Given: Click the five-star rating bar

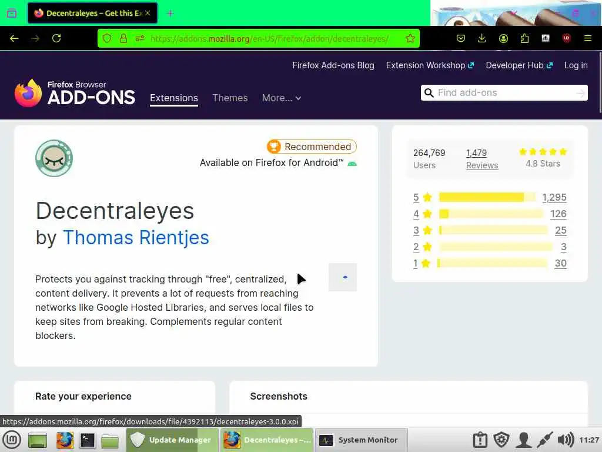Looking at the screenshot, I should 487,197.
